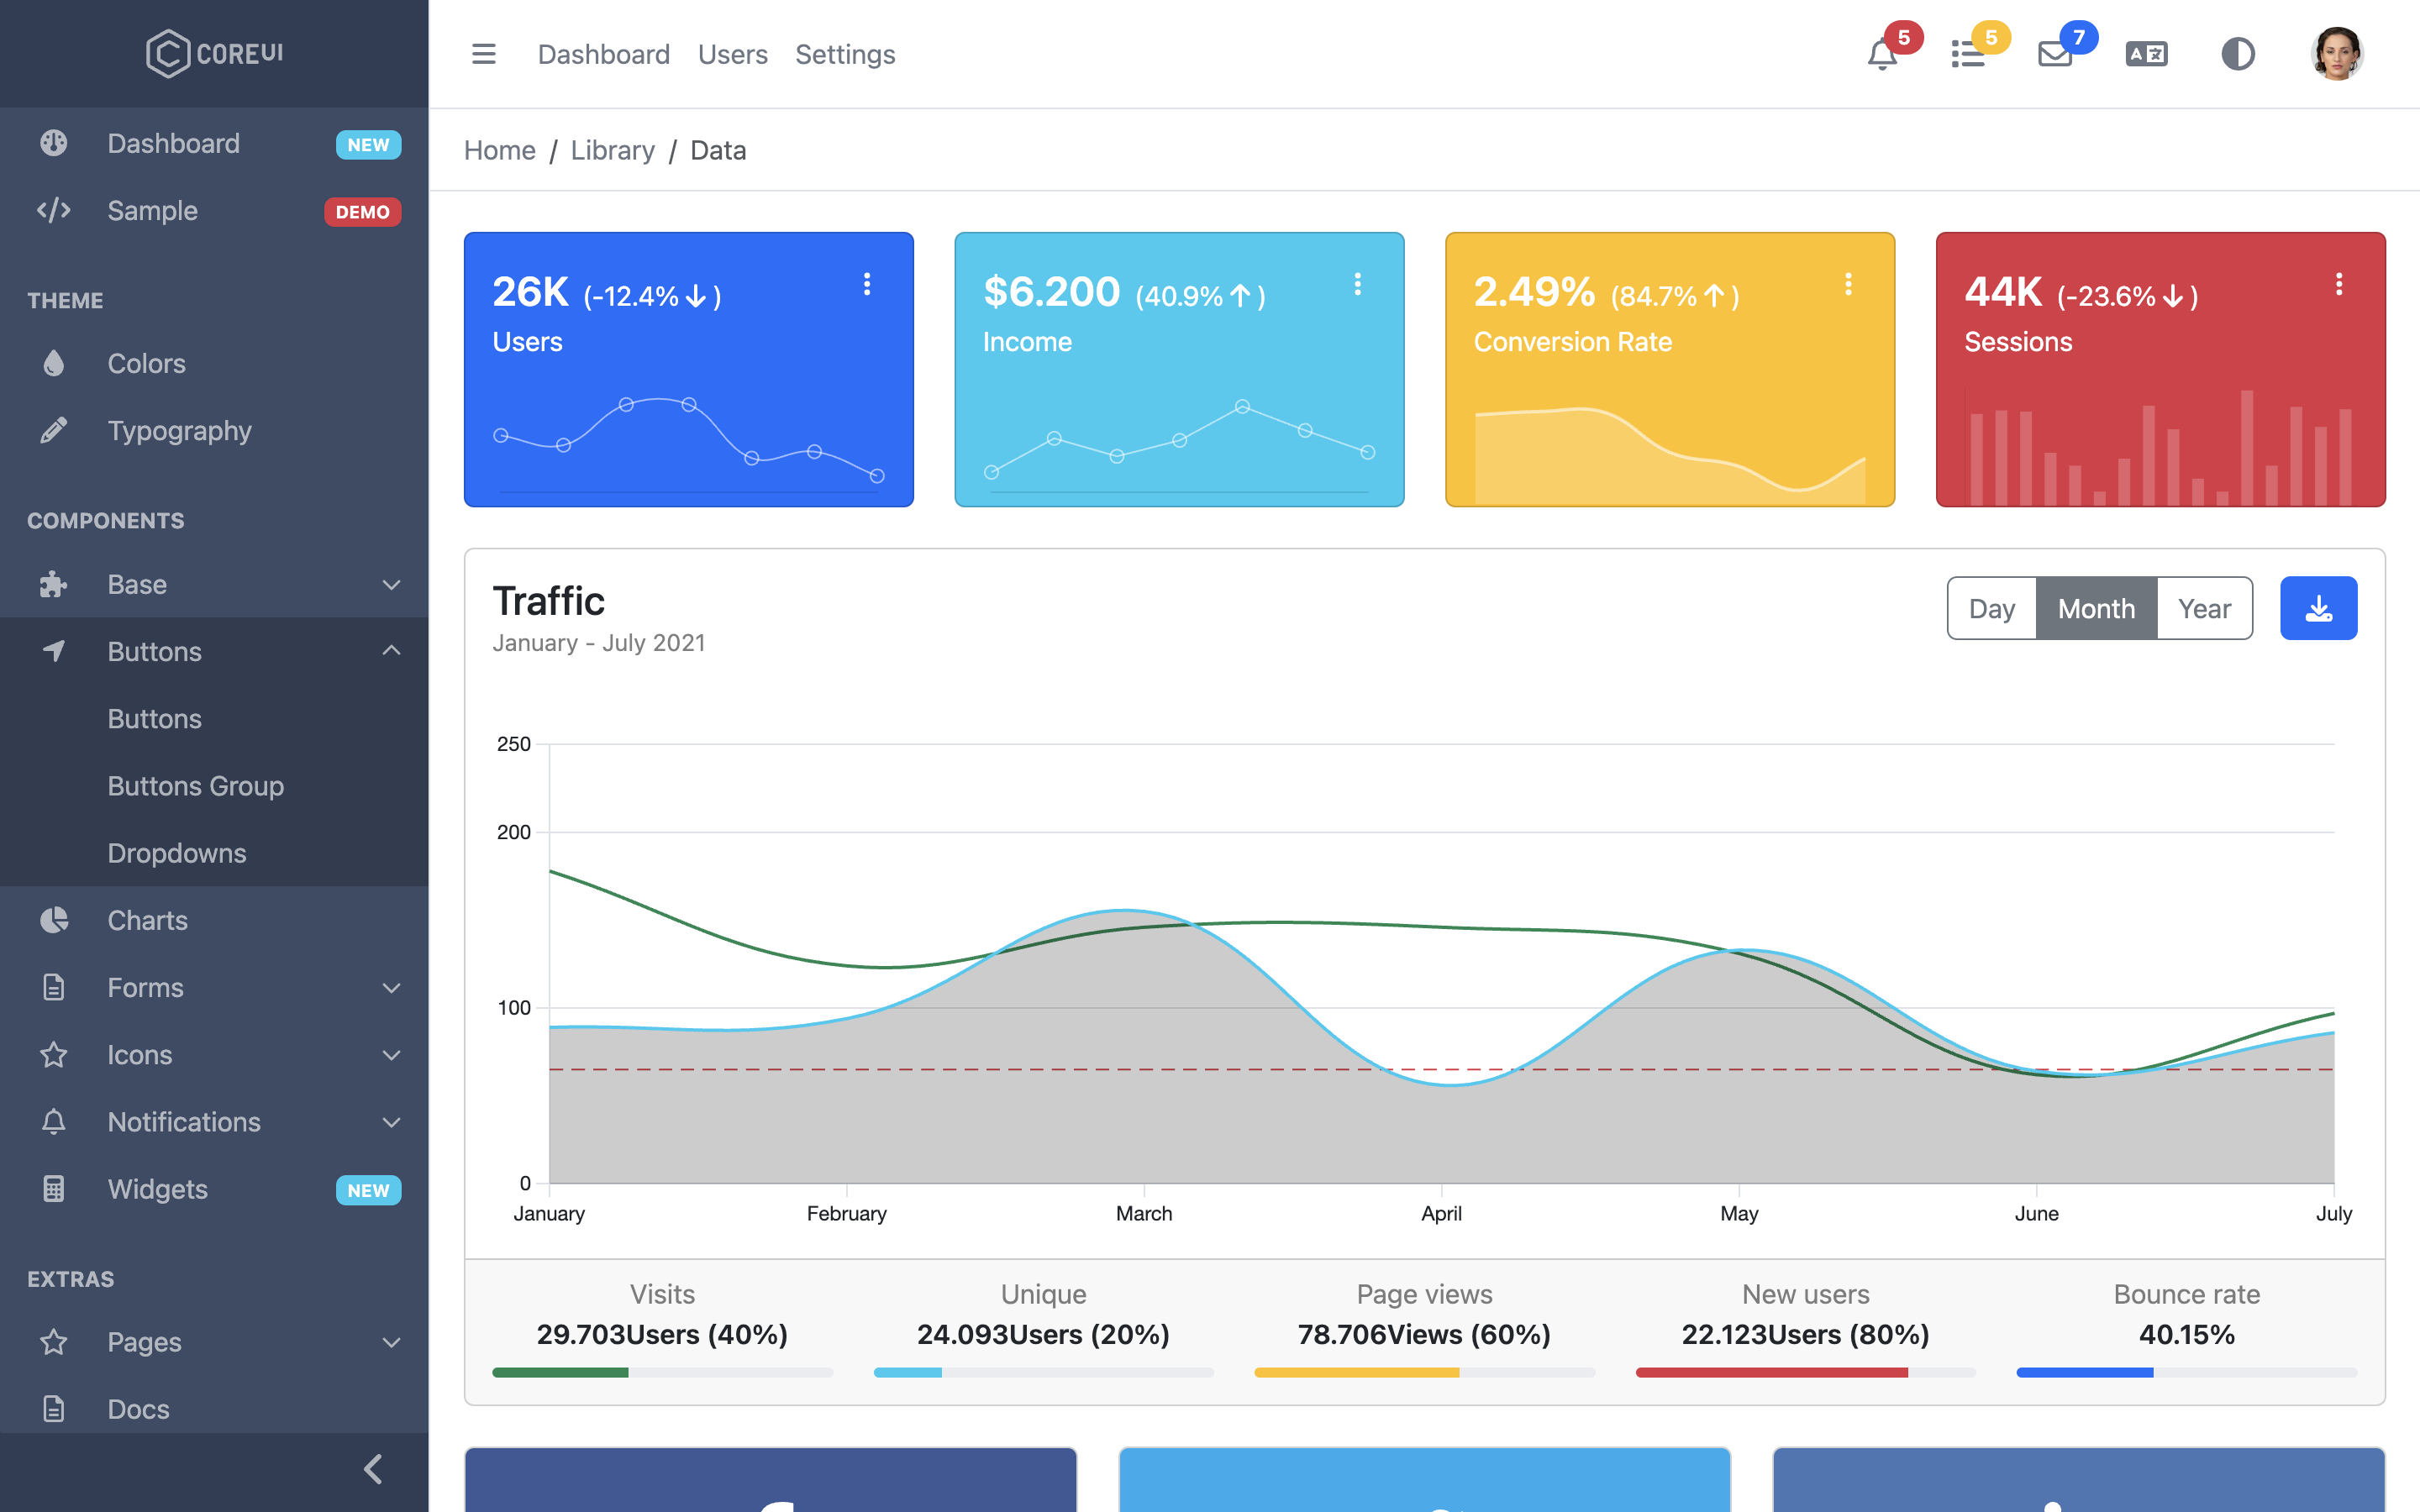The width and height of the screenshot is (2420, 1512).
Task: Select the Day traffic range option
Action: [1991, 608]
